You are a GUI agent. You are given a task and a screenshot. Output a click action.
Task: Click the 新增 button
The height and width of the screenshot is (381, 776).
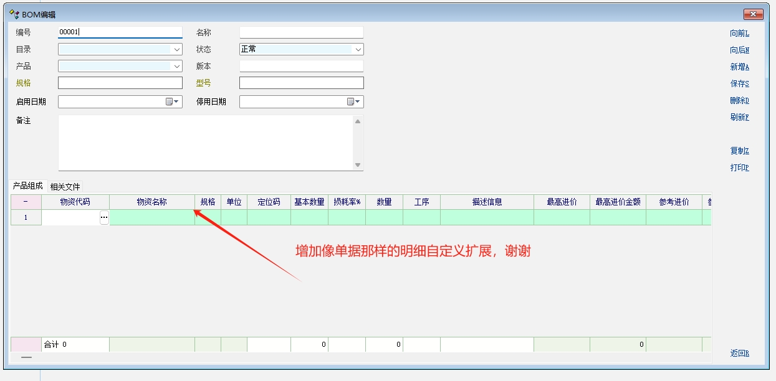click(739, 67)
